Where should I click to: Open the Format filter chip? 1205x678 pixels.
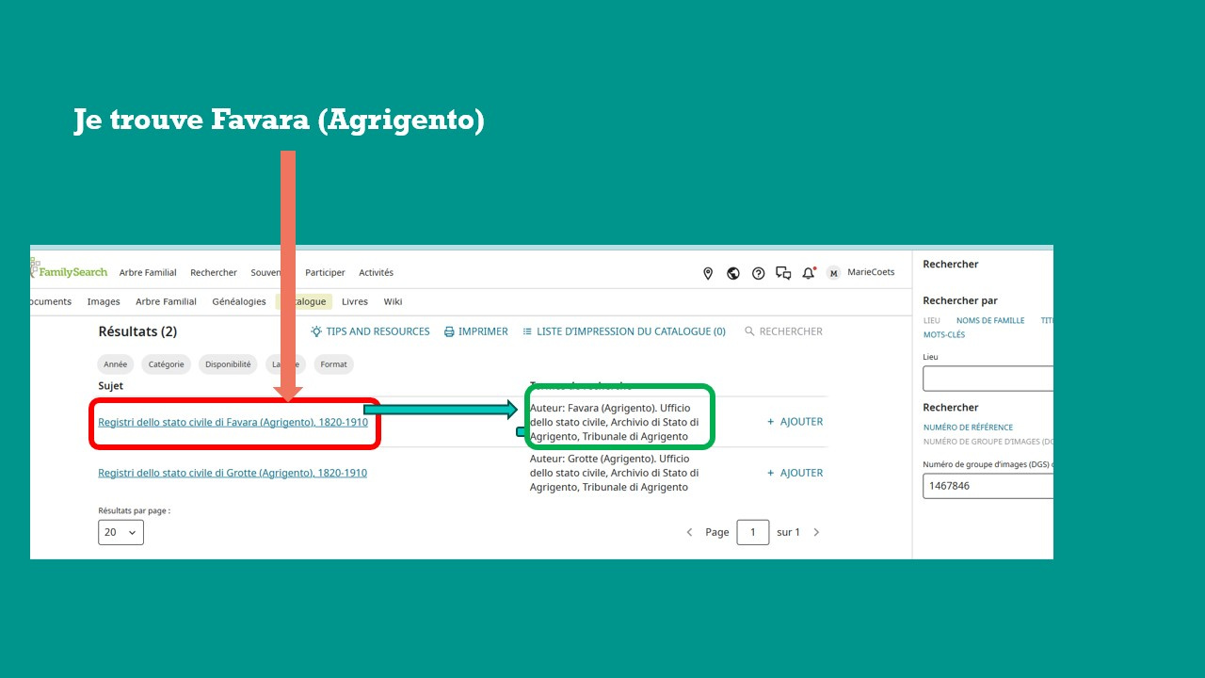click(333, 364)
